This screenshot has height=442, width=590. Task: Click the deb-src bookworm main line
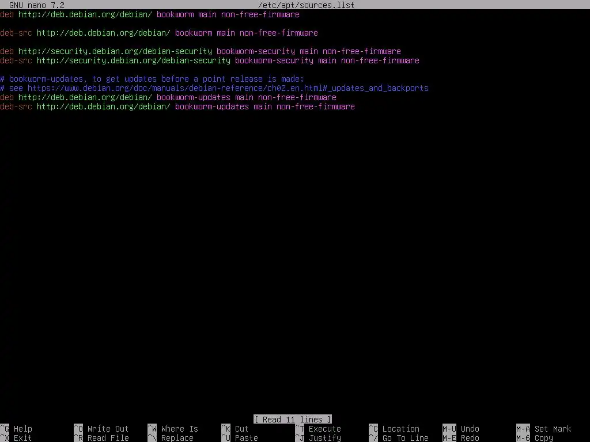coord(159,33)
